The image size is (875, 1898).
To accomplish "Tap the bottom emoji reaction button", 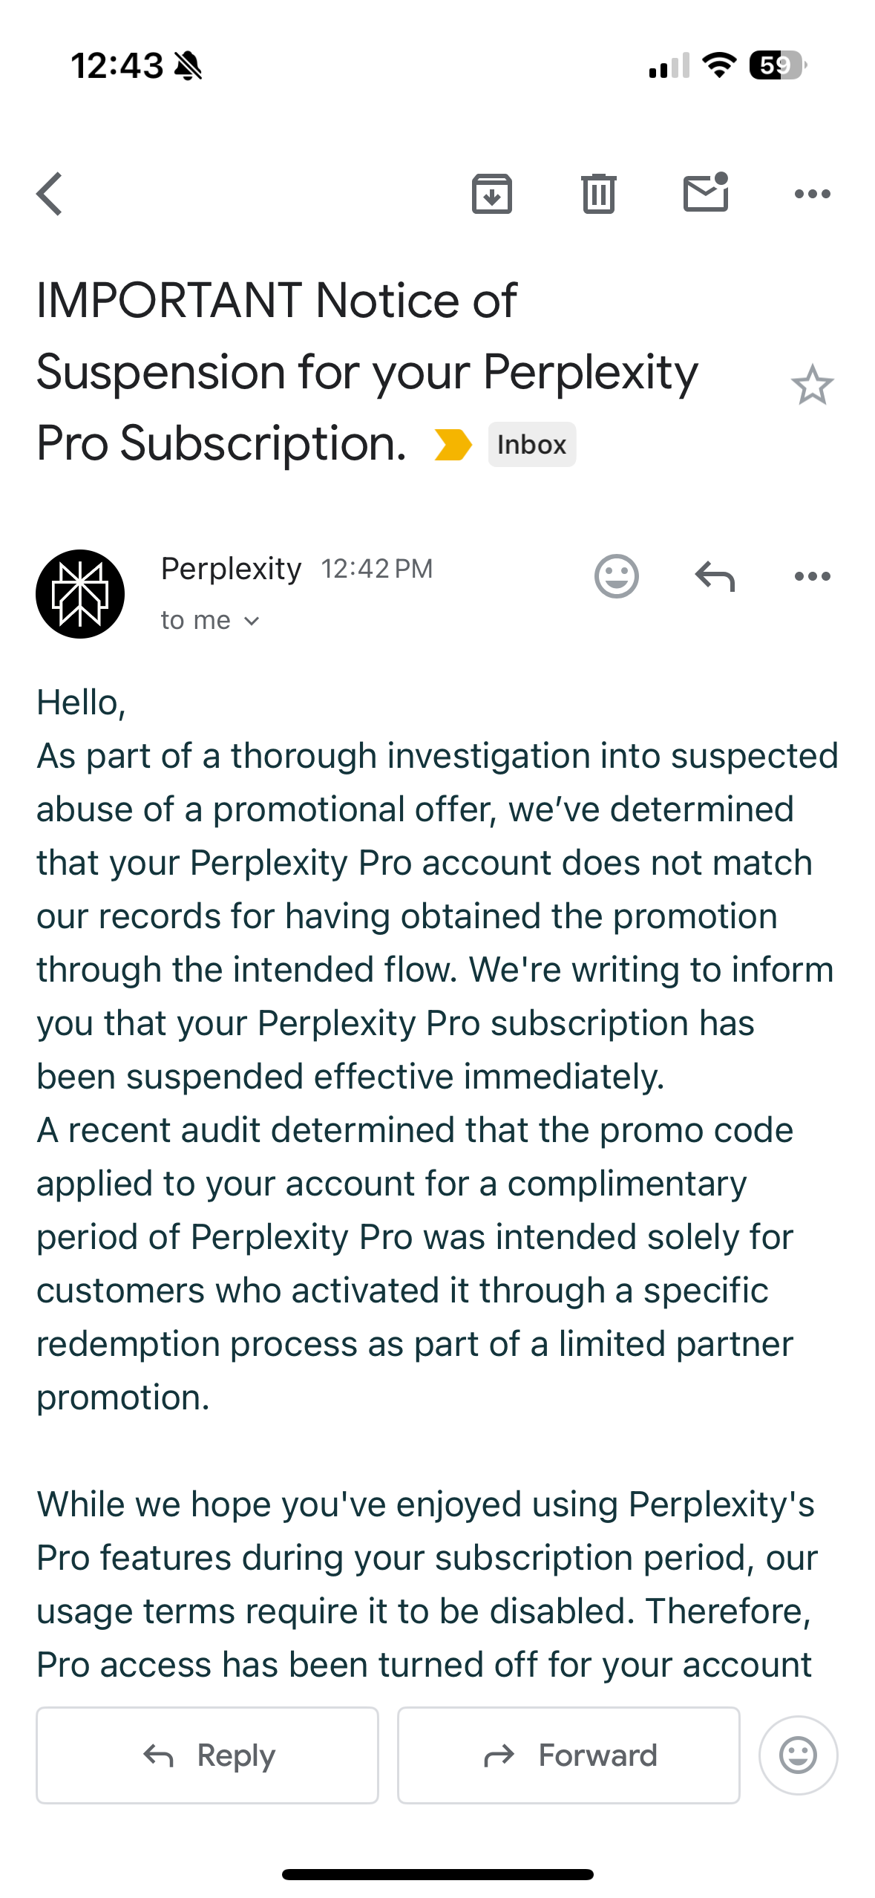I will click(x=798, y=1755).
